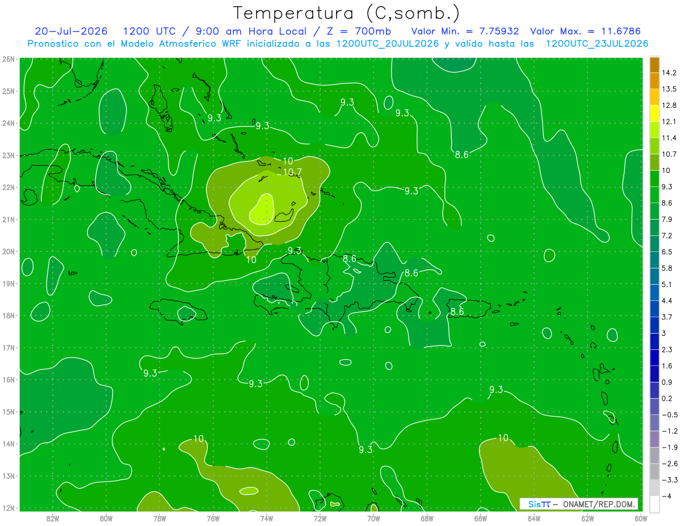681x526 pixels.
Task: Click the "Valor Min. = 7.75932" readout
Action: point(465,31)
